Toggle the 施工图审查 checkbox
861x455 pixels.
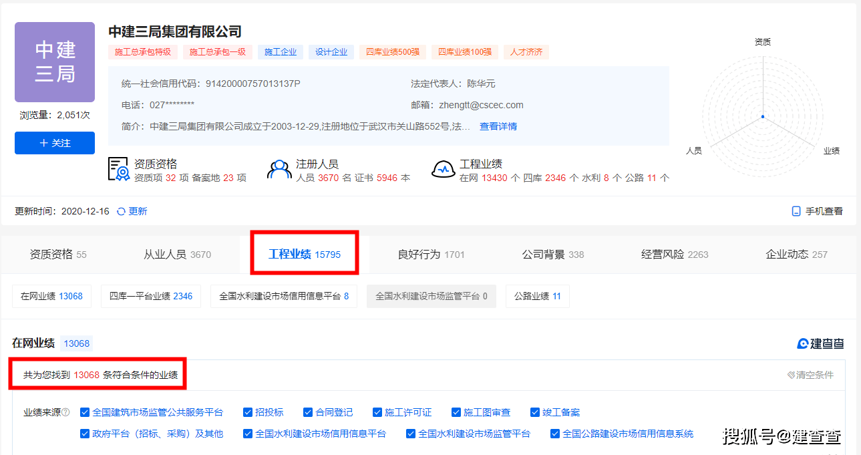(456, 412)
